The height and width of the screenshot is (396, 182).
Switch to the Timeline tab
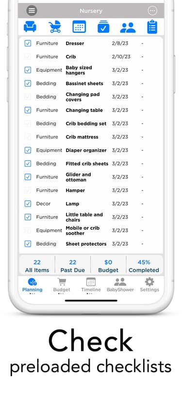pyautogui.click(x=91, y=285)
